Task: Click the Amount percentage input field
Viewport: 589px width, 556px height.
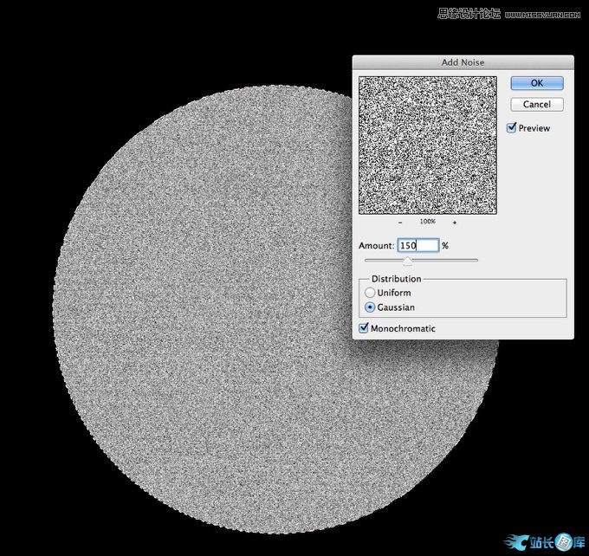Action: coord(418,246)
